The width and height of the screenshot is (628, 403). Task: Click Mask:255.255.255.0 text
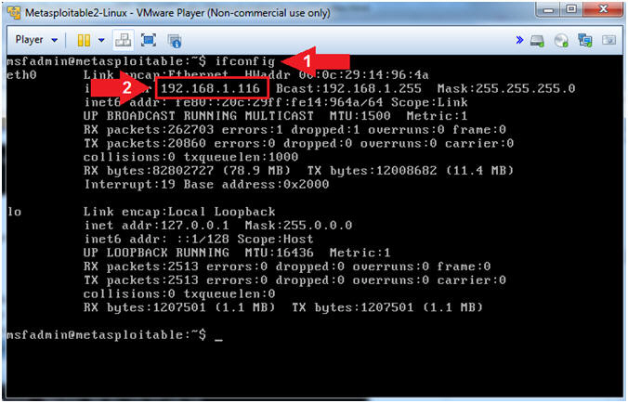[x=506, y=88]
